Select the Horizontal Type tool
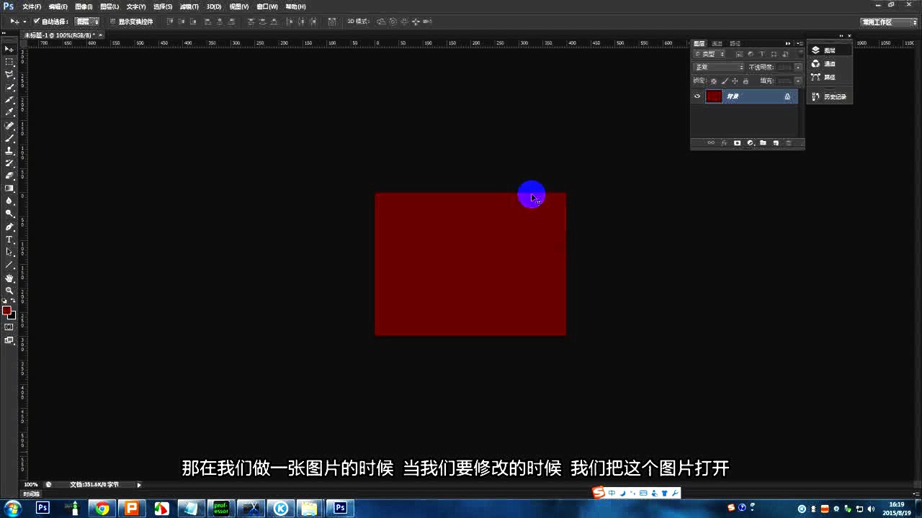Viewport: 922px width, 518px height. tap(9, 239)
